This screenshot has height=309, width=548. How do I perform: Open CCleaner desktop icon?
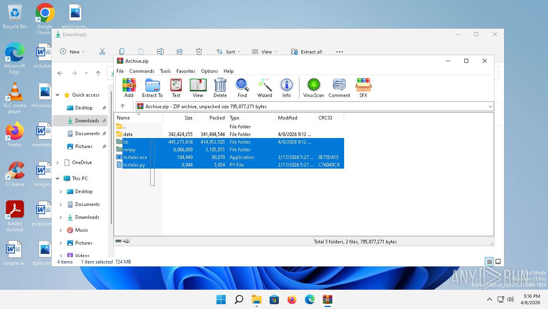[x=15, y=174]
